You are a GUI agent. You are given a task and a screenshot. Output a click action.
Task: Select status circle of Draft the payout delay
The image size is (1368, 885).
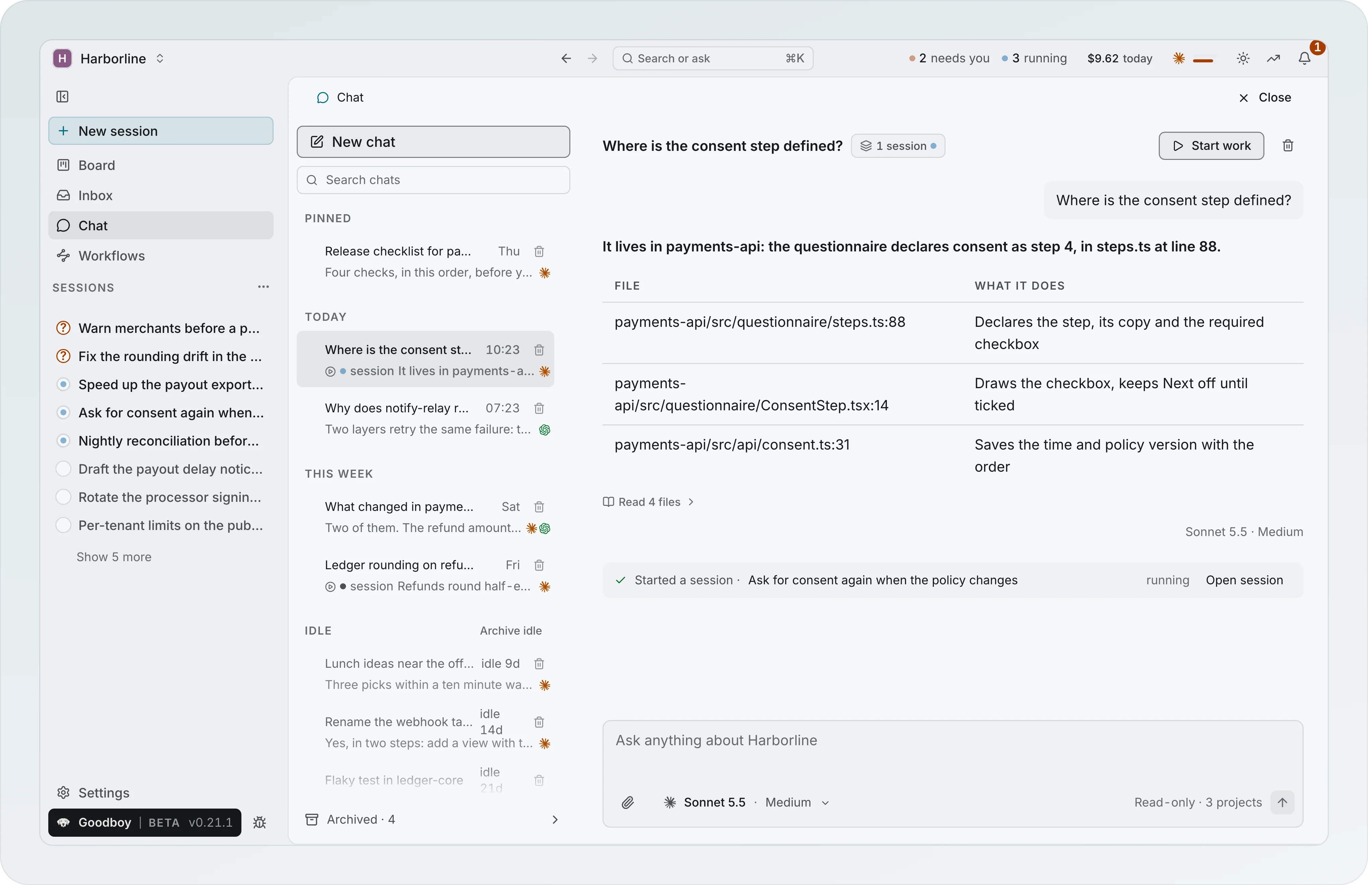63,469
